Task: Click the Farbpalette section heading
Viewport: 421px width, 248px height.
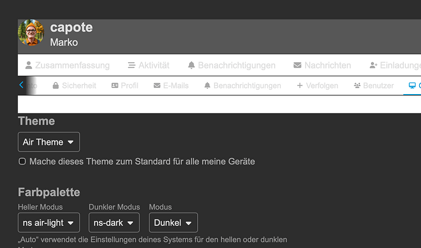Action: (x=49, y=192)
